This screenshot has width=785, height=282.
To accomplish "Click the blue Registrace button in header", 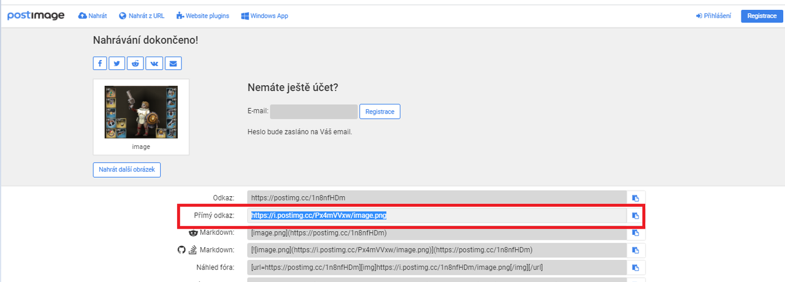I will [x=762, y=16].
